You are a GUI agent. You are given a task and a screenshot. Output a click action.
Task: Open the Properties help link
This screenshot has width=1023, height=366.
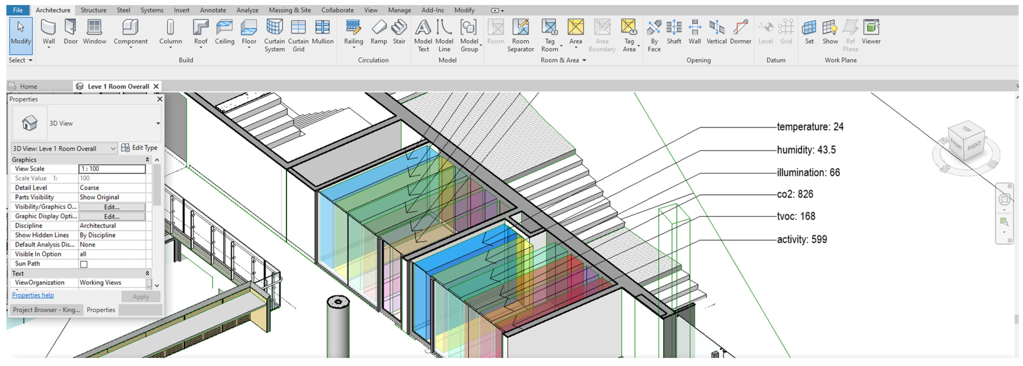pyautogui.click(x=33, y=295)
